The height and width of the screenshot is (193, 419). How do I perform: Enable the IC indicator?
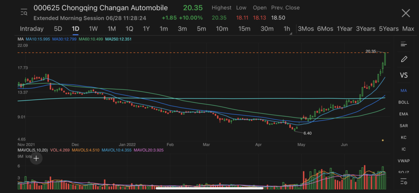[x=403, y=149]
